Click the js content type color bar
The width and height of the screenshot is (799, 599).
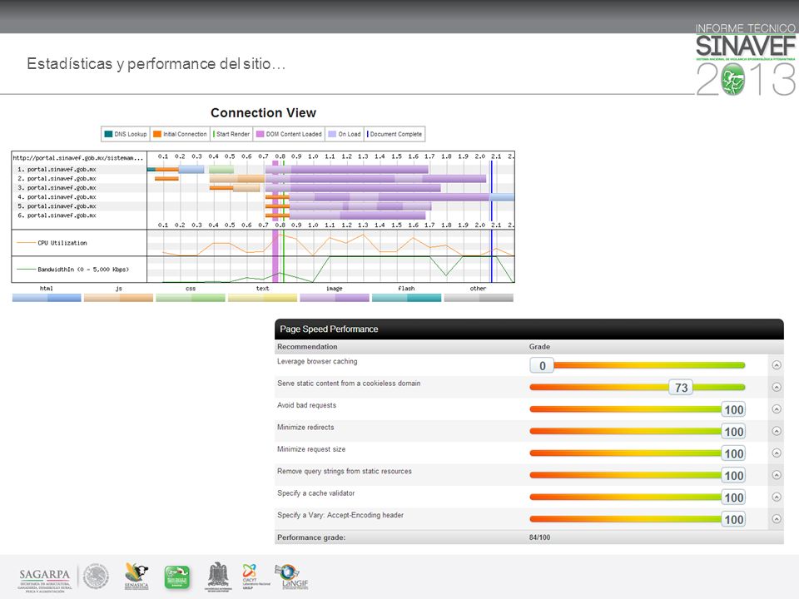click(118, 298)
